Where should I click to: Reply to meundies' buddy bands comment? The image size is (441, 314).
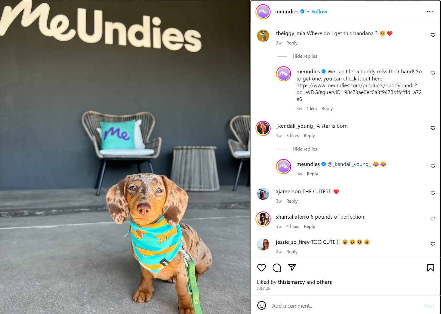coord(327,109)
